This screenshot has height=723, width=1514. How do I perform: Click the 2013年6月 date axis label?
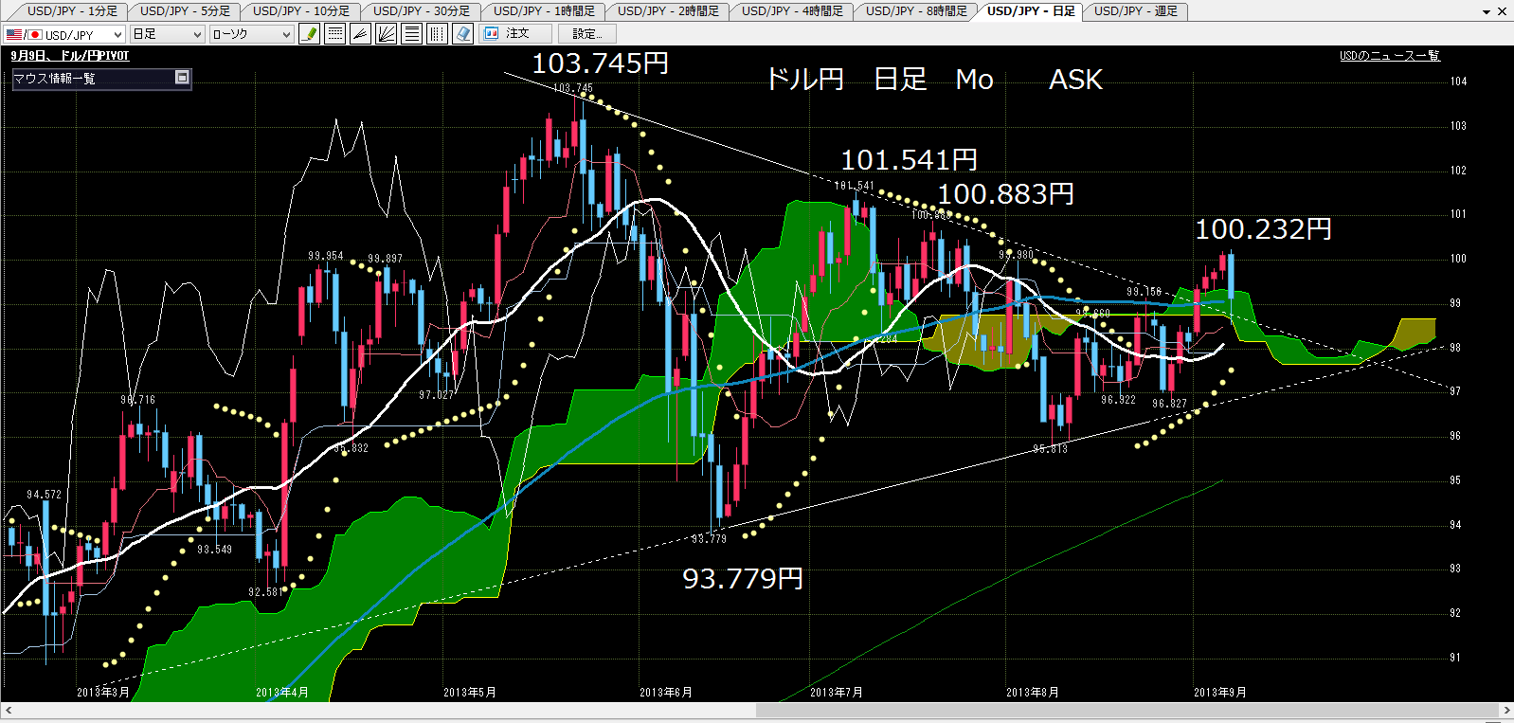pyautogui.click(x=666, y=693)
